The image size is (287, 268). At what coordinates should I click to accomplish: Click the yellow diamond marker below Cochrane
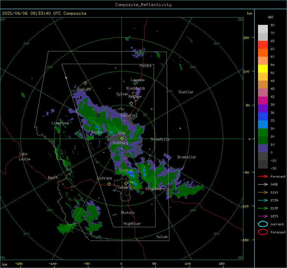tap(109, 184)
